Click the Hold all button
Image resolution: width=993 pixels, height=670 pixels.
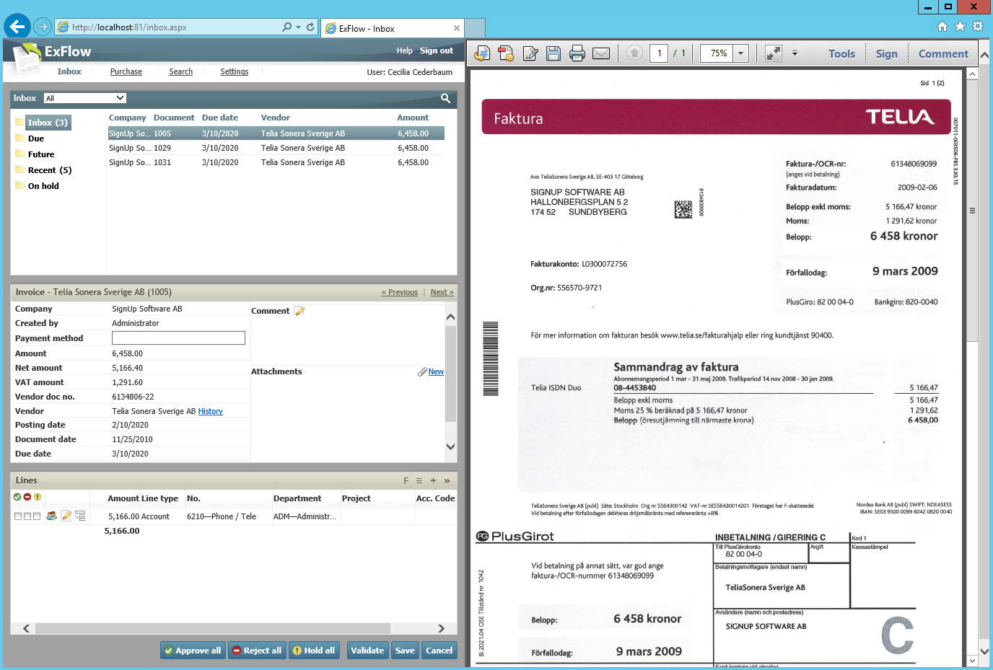314,651
